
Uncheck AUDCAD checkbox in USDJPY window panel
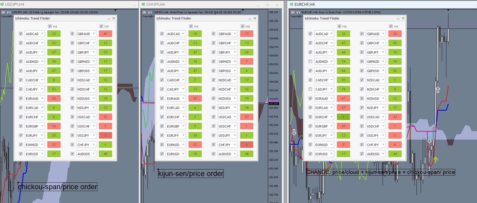21,34
